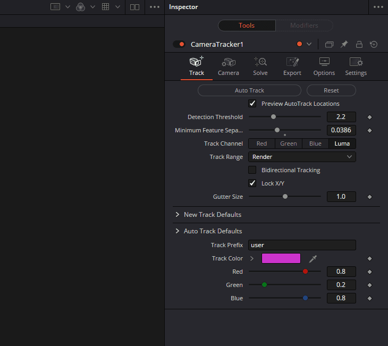Image resolution: width=388 pixels, height=346 pixels.
Task: Open the viewer three-dot options menu
Action: pyautogui.click(x=155, y=7)
